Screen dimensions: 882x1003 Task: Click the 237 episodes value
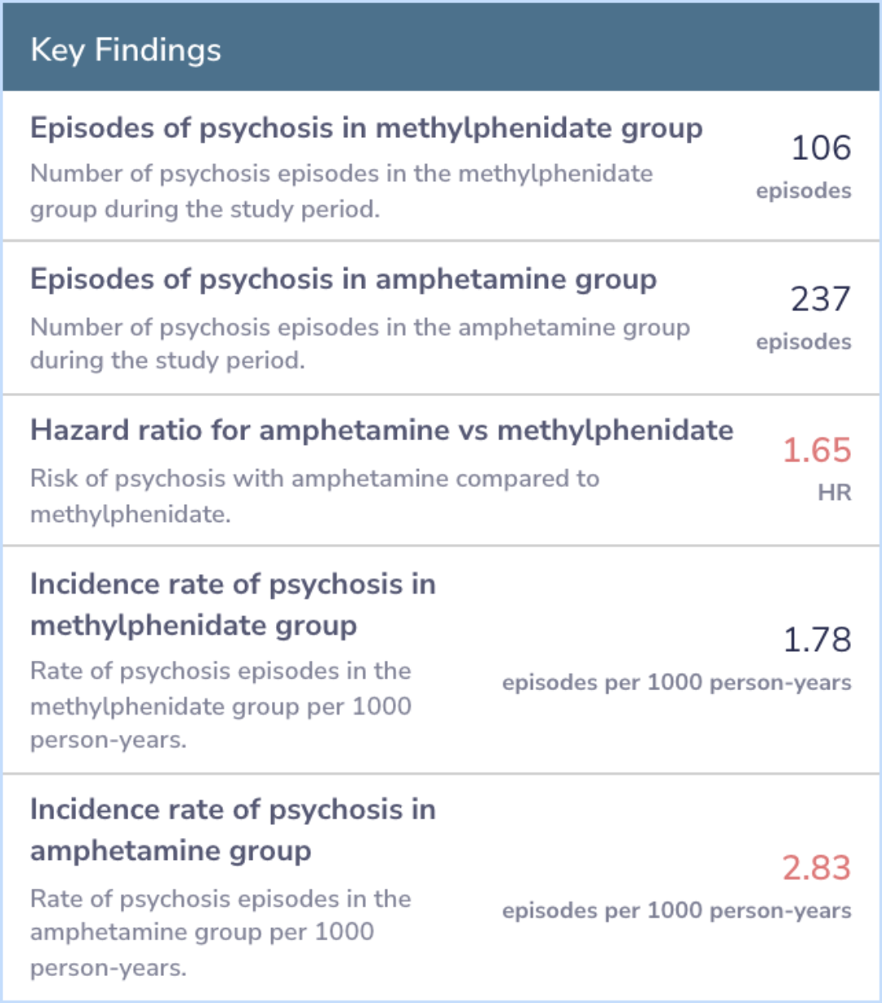click(821, 299)
